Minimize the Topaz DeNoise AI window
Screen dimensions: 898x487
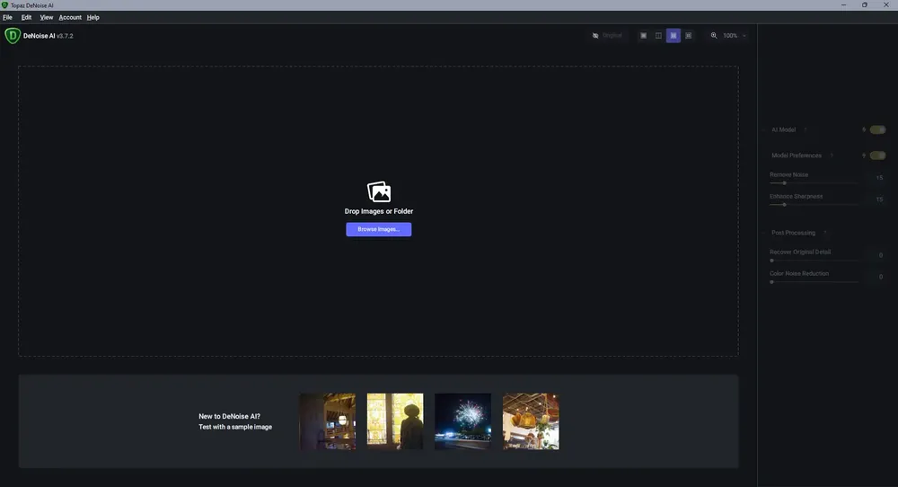tap(843, 5)
